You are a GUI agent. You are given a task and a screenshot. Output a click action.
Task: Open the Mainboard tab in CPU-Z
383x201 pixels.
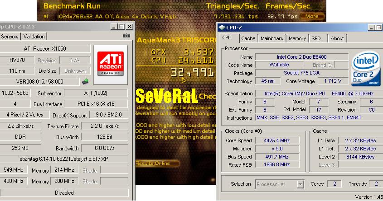272,38
